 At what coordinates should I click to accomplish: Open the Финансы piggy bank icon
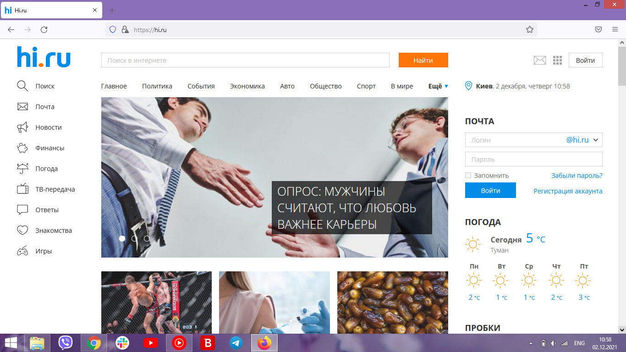point(22,148)
